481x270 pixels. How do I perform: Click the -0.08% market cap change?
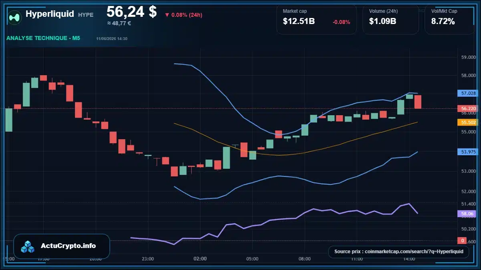pyautogui.click(x=341, y=22)
